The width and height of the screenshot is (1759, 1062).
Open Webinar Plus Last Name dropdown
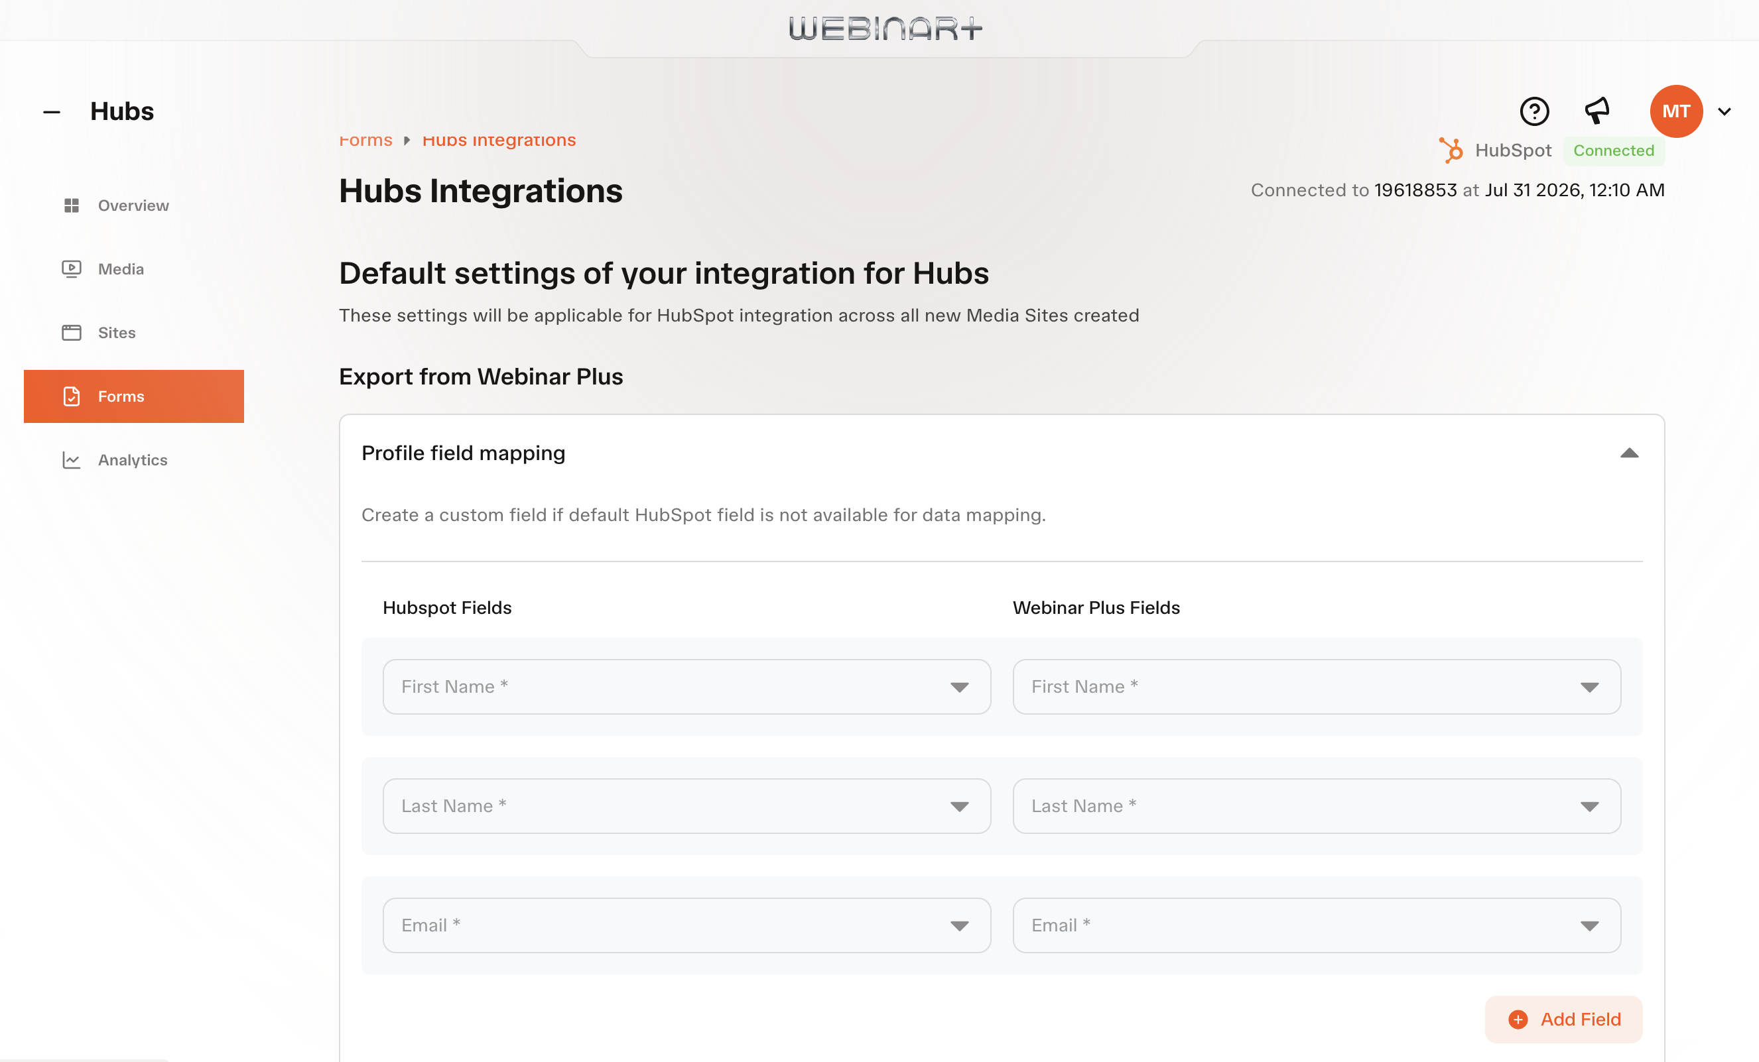pos(1317,805)
